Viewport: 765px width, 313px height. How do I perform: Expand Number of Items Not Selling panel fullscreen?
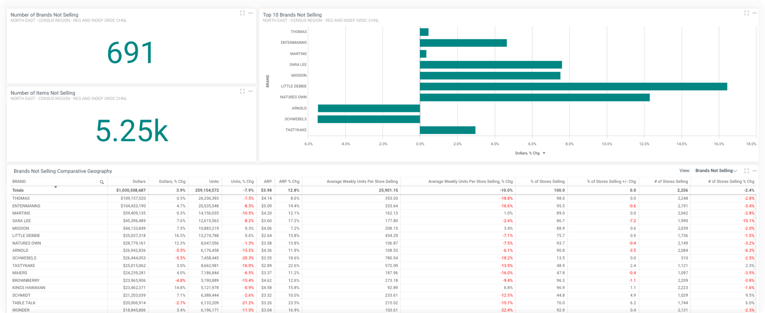click(242, 91)
